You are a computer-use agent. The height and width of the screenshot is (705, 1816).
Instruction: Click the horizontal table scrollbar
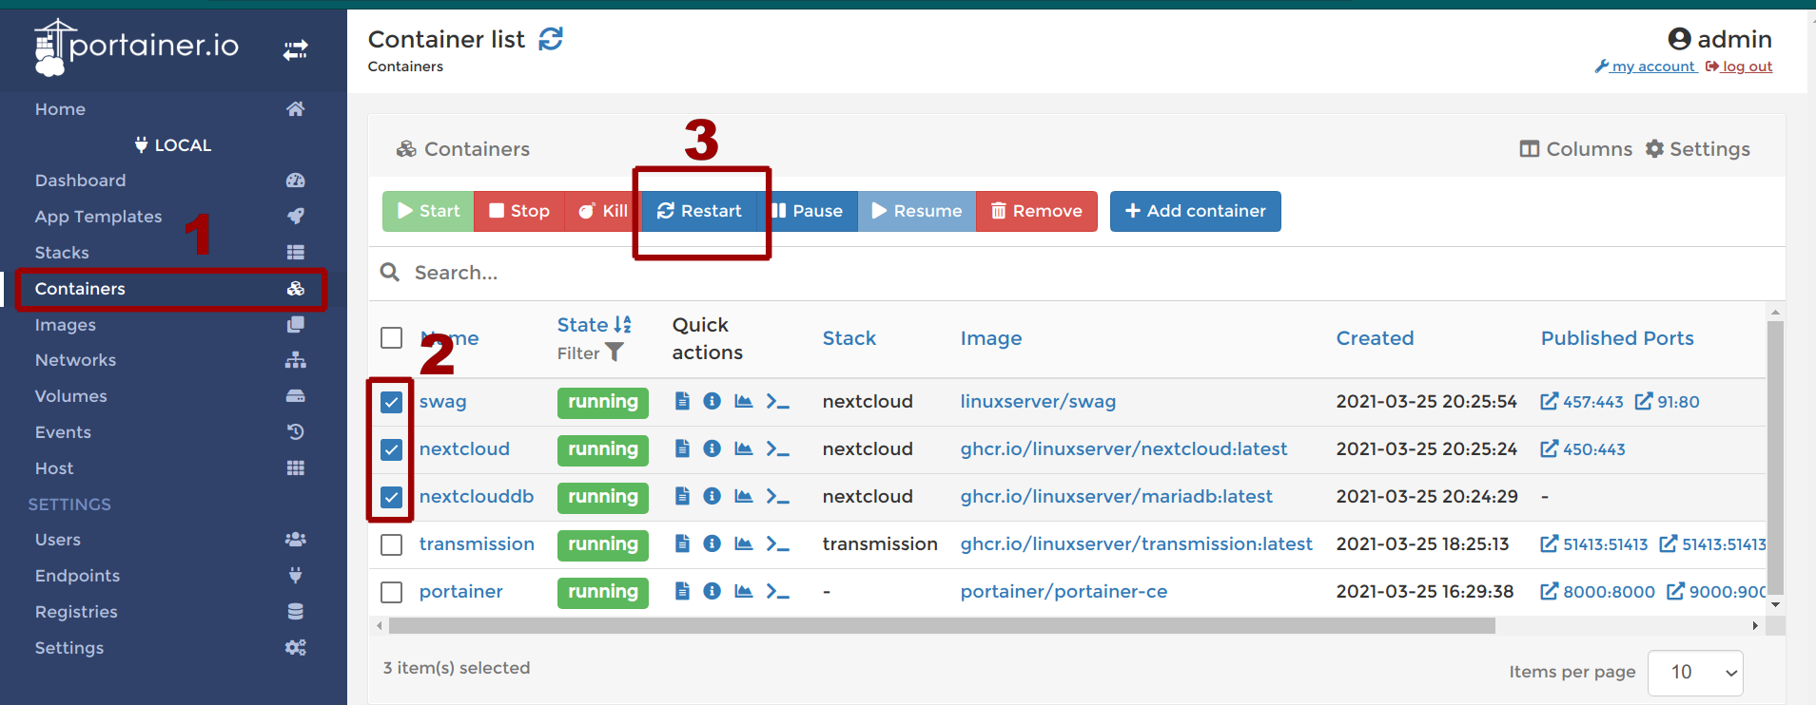pyautogui.click(x=942, y=625)
